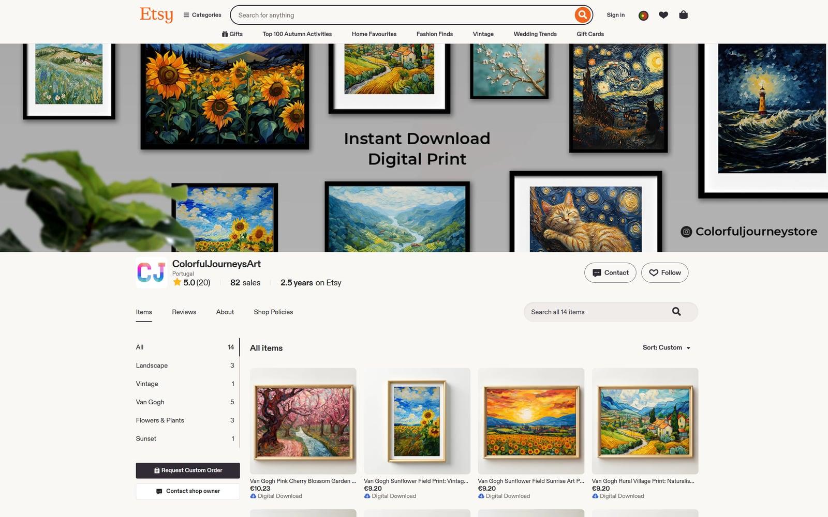This screenshot has height=517, width=828.
Task: Open Favourites heart icon in header
Action: coord(663,15)
